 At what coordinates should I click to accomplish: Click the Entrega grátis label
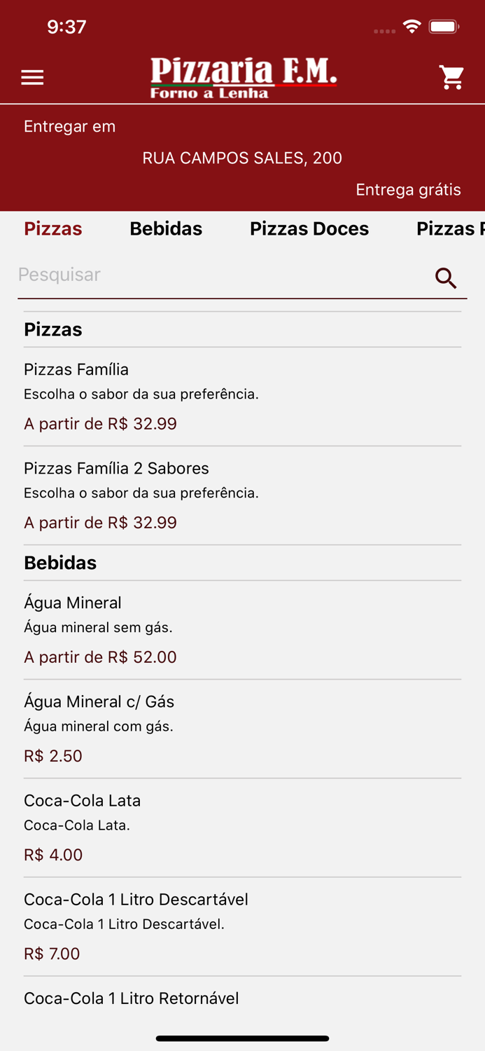pyautogui.click(x=409, y=189)
